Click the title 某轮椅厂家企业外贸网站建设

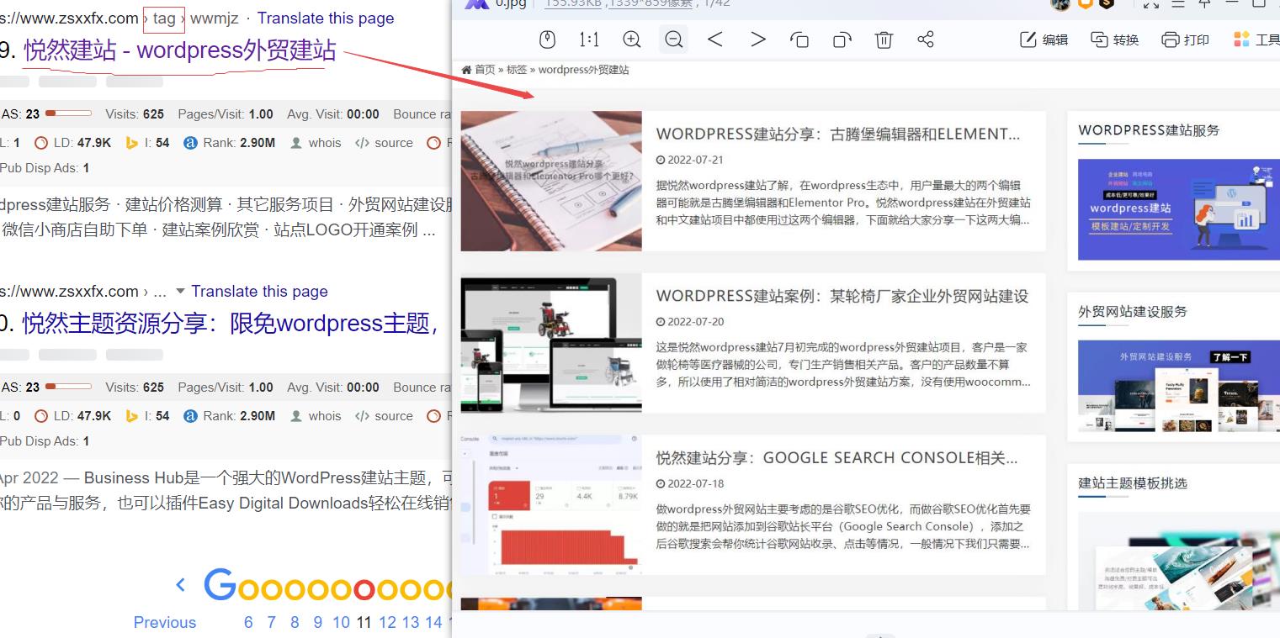842,296
